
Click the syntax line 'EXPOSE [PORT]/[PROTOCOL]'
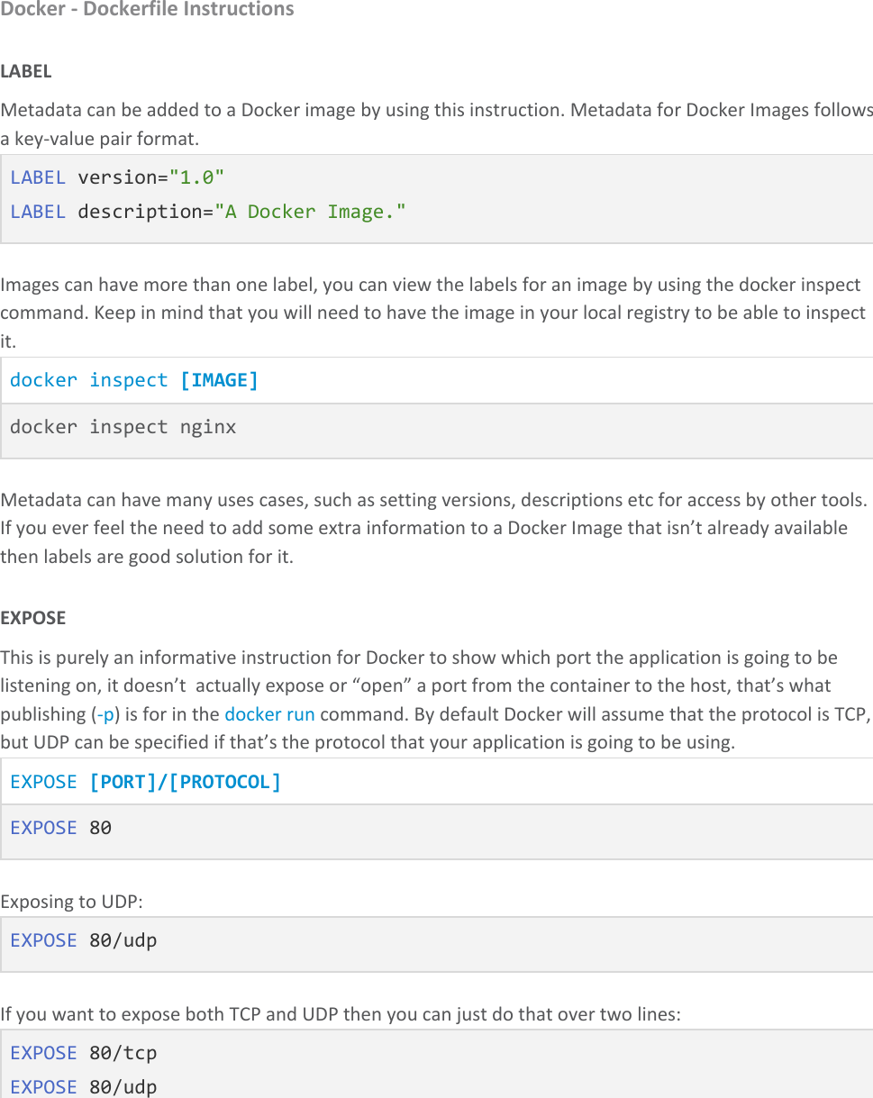[x=146, y=782]
